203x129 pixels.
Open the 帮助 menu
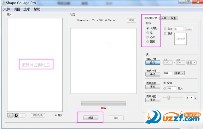pos(37,9)
